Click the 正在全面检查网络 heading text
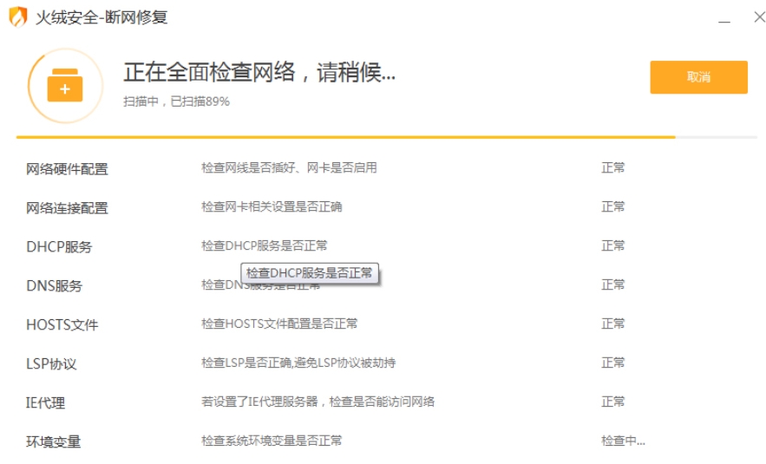766x464 pixels. 259,73
